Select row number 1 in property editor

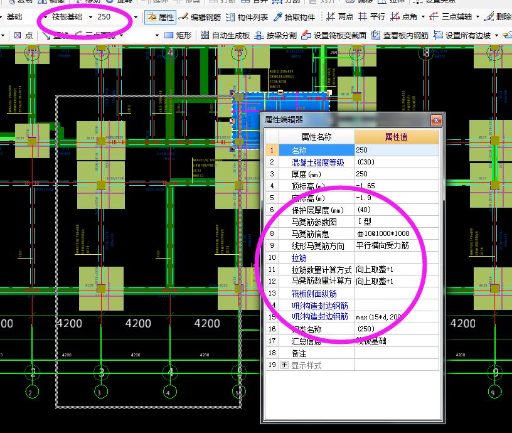click(x=272, y=150)
